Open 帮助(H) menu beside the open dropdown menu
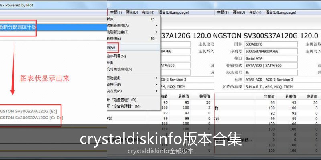 pos(148,12)
